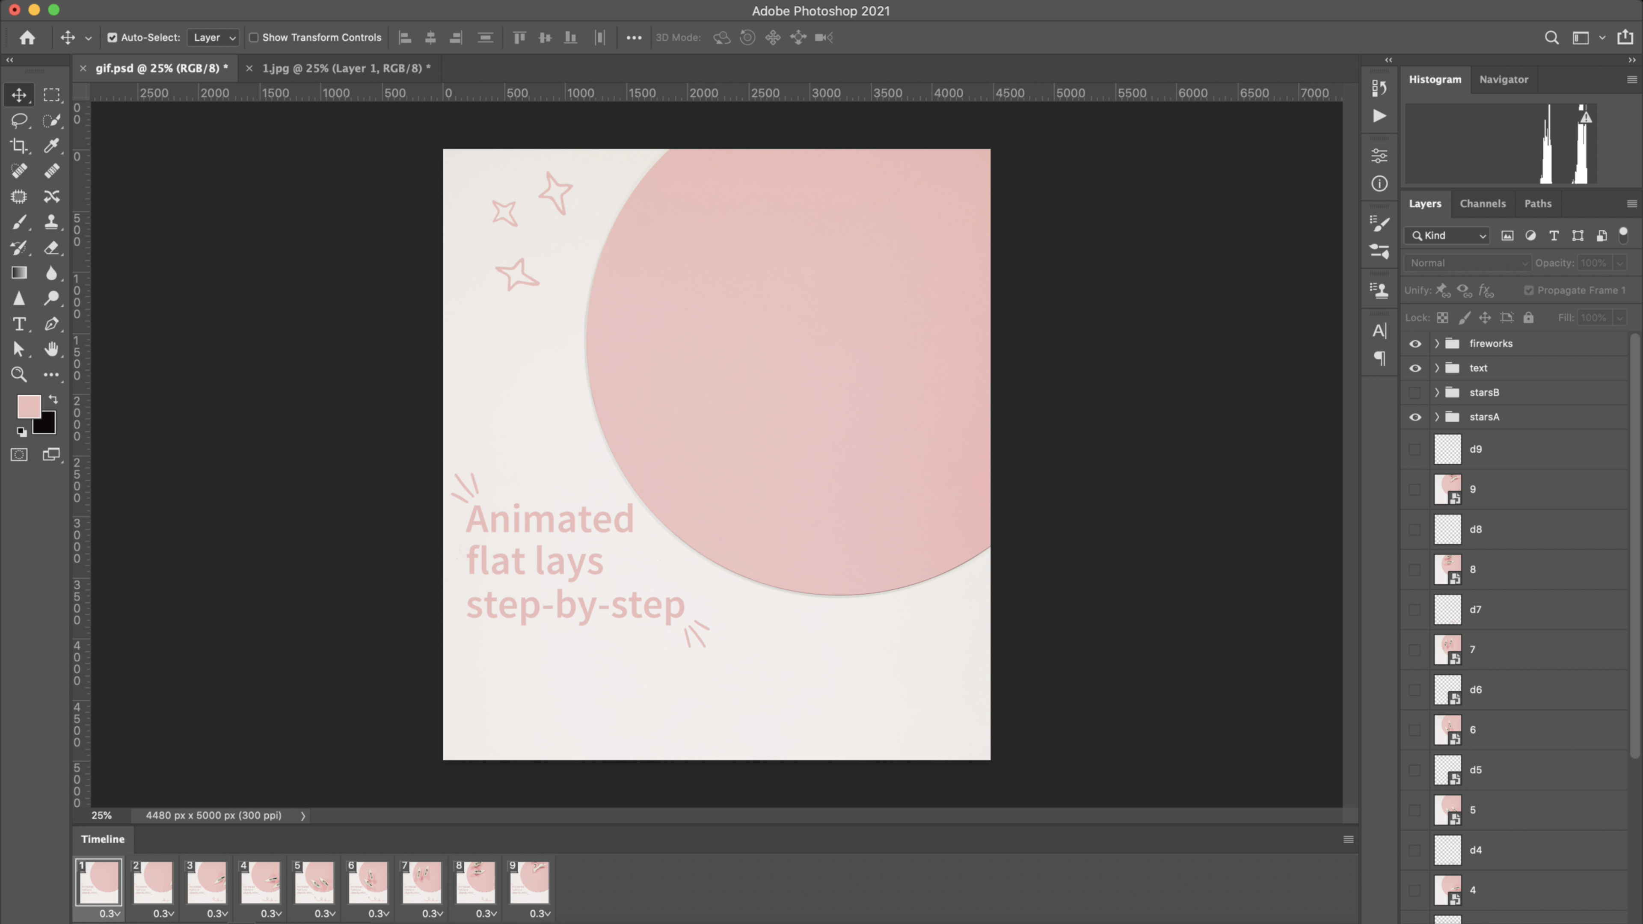Image resolution: width=1643 pixels, height=924 pixels.
Task: Select the Eraser tool
Action: pos(52,248)
